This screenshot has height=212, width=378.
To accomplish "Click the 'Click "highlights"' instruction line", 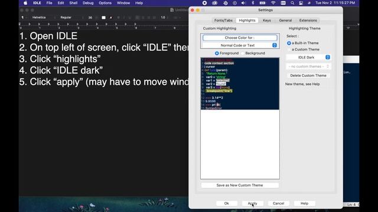I will [x=60, y=59].
